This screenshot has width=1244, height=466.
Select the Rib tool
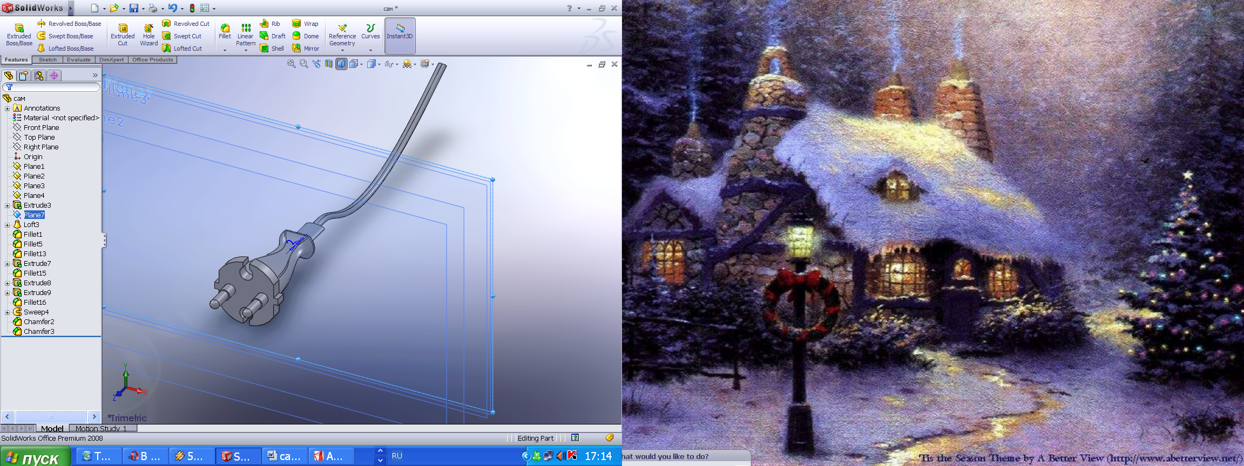[270, 24]
